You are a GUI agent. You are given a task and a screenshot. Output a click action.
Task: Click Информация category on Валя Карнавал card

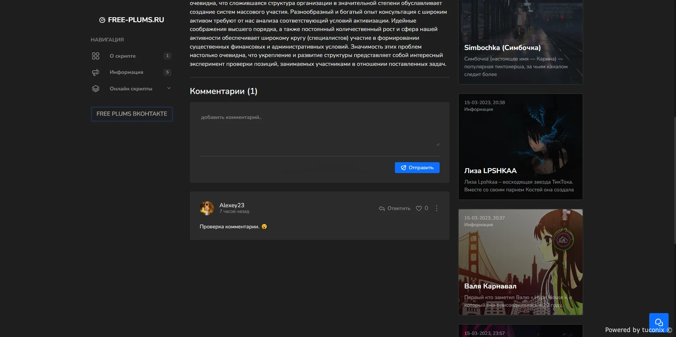478,225
